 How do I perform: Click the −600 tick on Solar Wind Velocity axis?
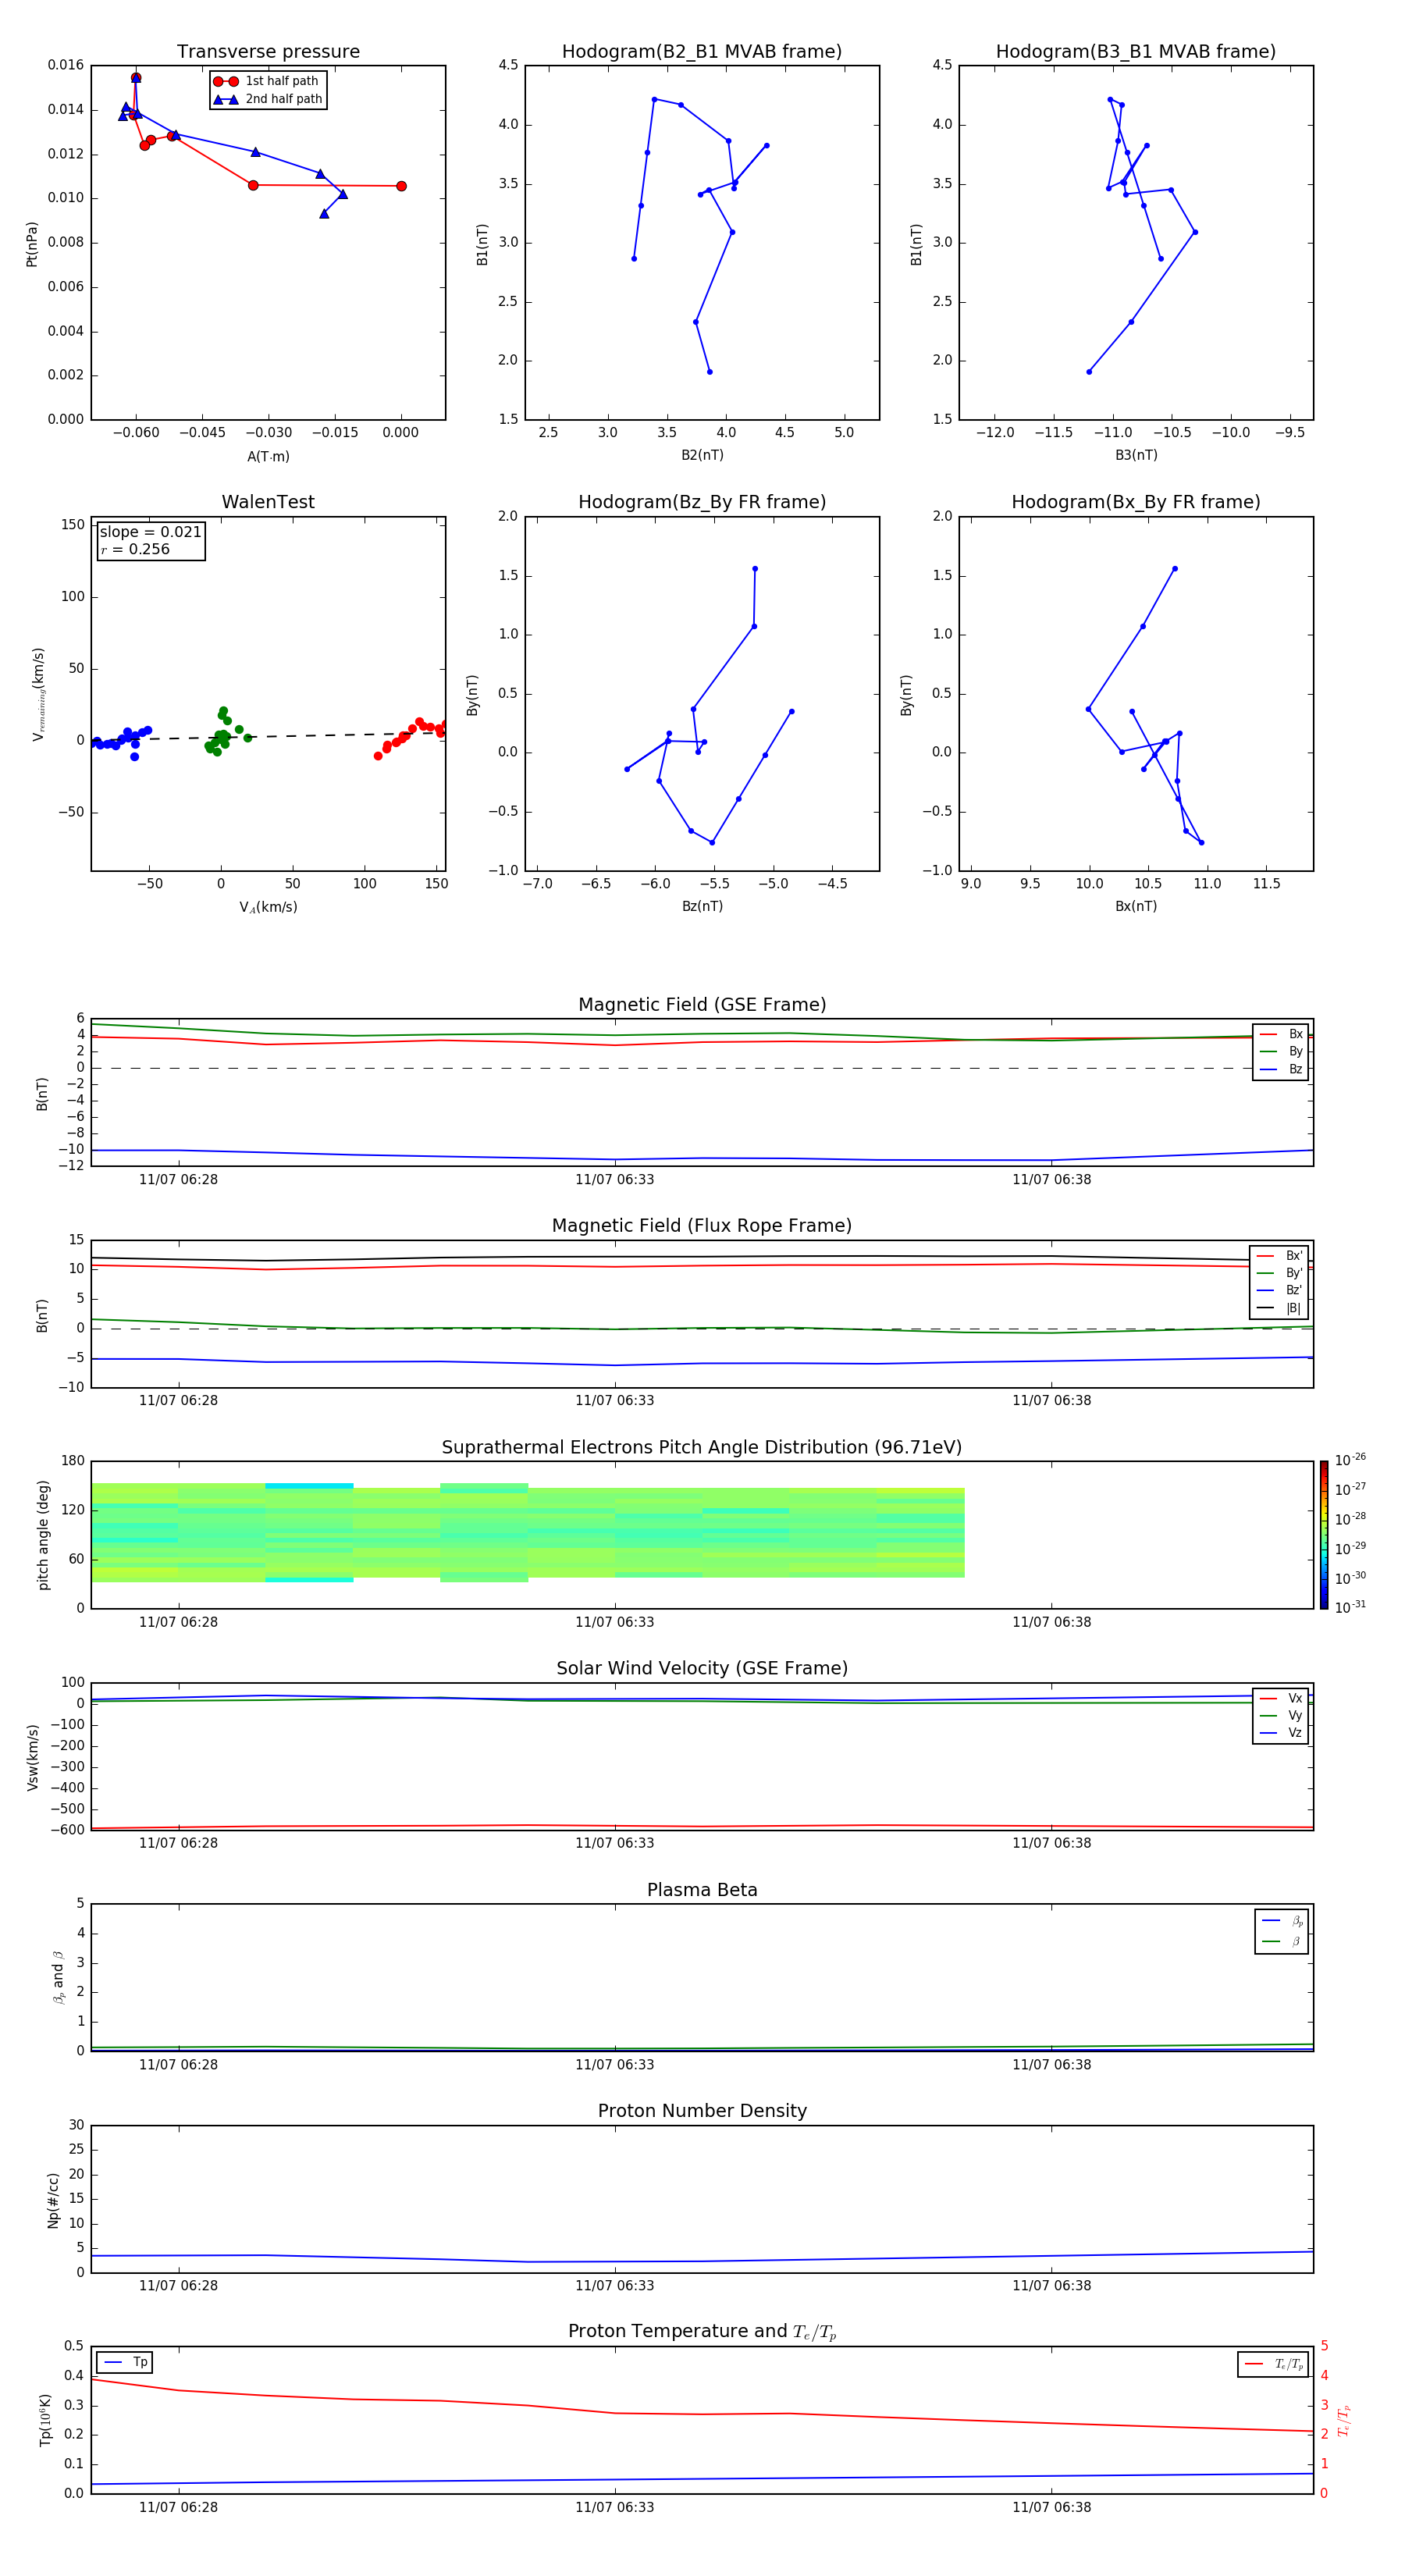(x=66, y=1830)
